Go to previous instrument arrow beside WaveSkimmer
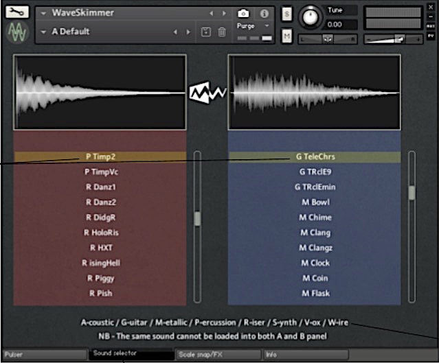This screenshot has width=439, height=363. [x=212, y=13]
